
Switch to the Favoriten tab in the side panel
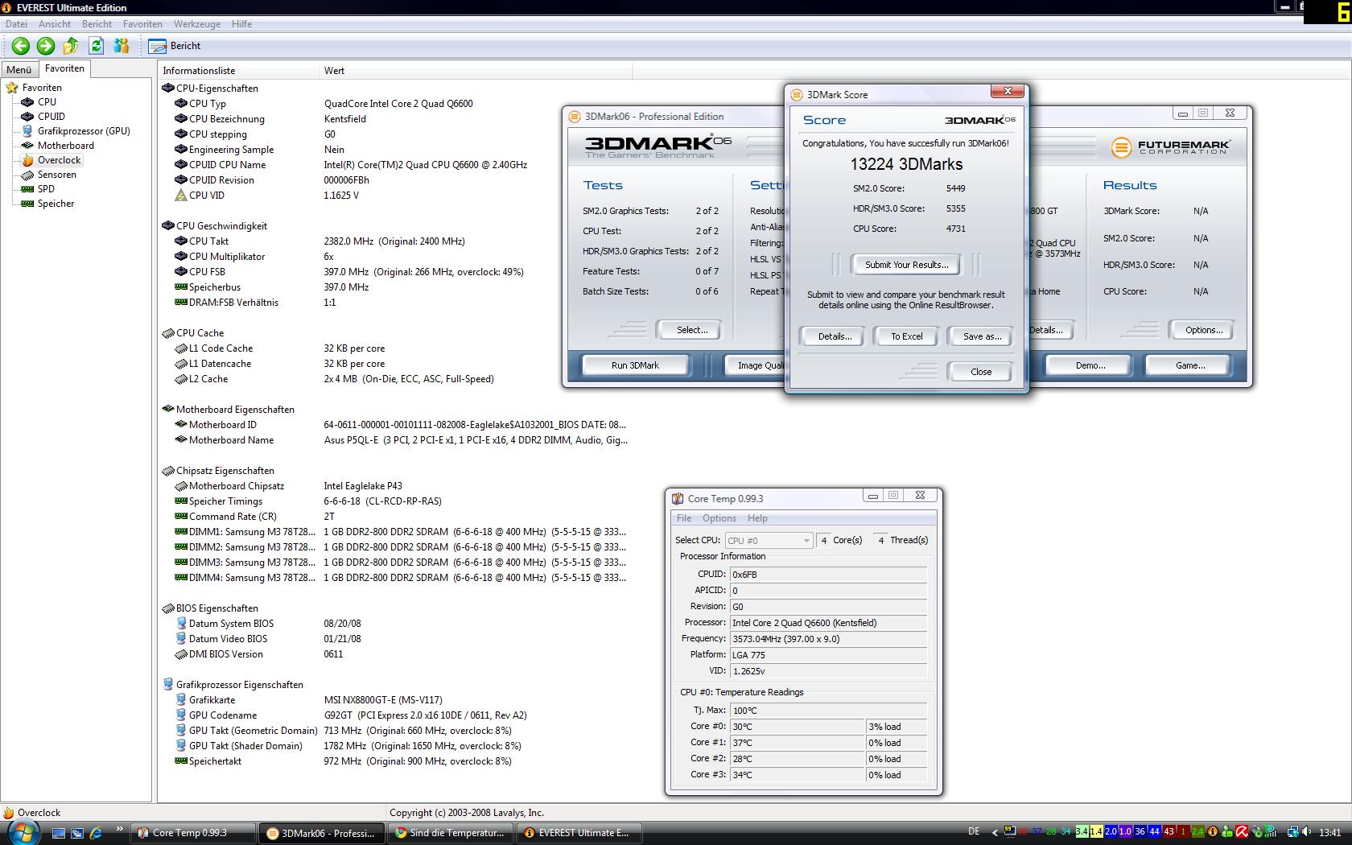click(64, 69)
